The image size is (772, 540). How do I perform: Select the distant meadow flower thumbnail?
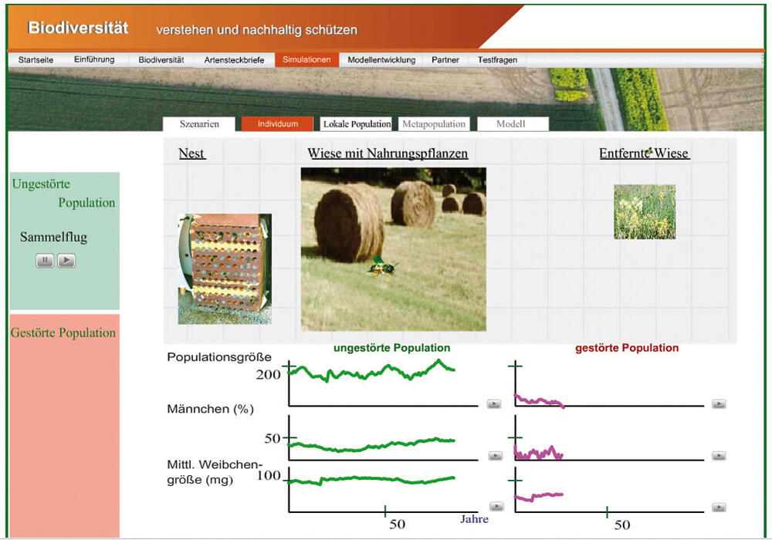pos(645,211)
